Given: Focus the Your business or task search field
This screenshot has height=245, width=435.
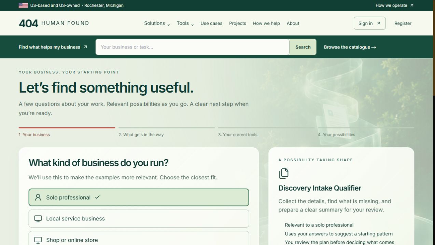Looking at the screenshot, I should (192, 47).
